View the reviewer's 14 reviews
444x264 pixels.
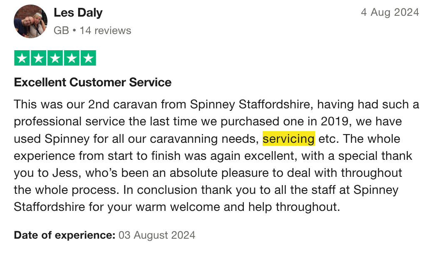click(105, 31)
